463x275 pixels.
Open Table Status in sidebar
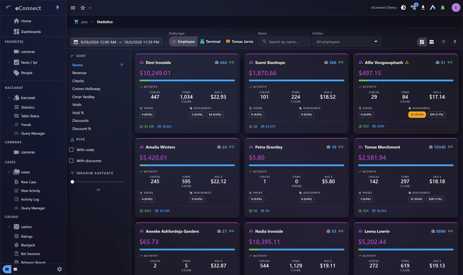coord(30,116)
